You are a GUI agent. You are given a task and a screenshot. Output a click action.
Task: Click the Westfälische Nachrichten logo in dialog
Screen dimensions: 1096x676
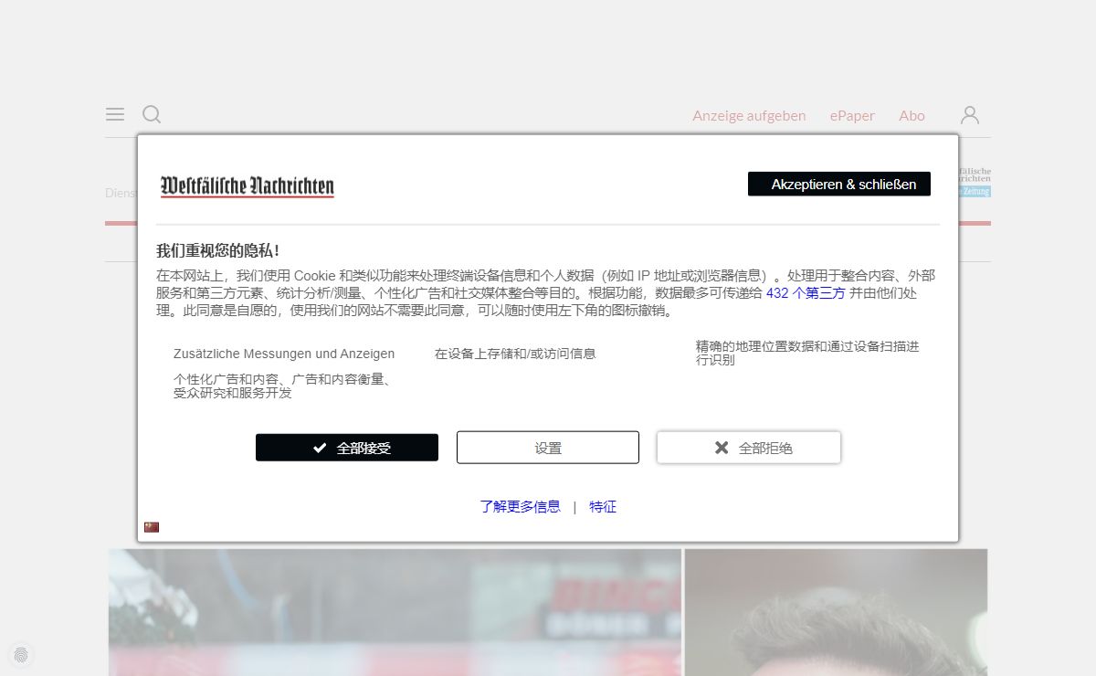[248, 185]
